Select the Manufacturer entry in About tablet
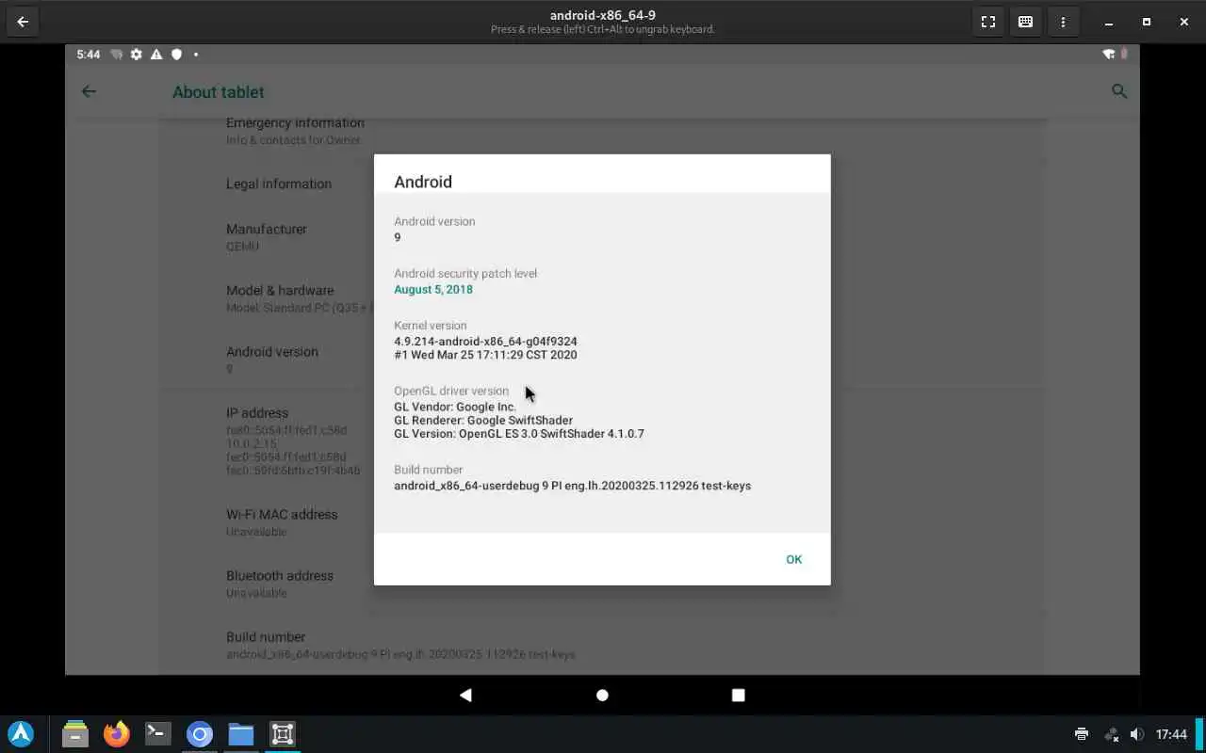This screenshot has width=1206, height=753. click(602, 237)
